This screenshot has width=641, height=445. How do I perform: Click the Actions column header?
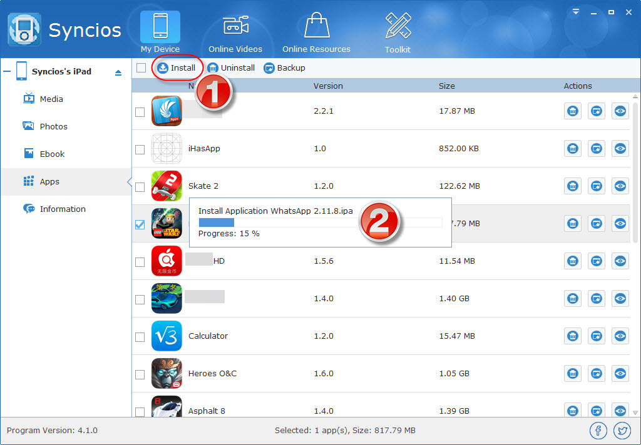(x=578, y=86)
